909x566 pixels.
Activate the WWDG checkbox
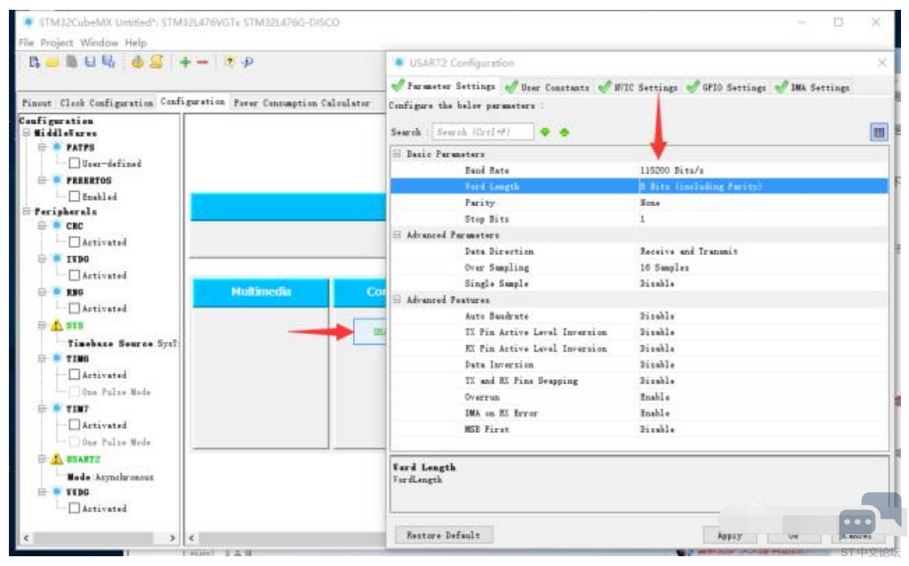(x=74, y=508)
